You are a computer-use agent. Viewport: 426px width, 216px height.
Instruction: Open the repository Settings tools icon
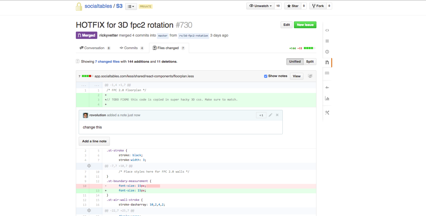coord(327,113)
